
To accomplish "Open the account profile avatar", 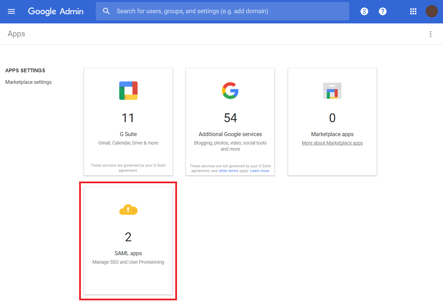I will tap(431, 11).
